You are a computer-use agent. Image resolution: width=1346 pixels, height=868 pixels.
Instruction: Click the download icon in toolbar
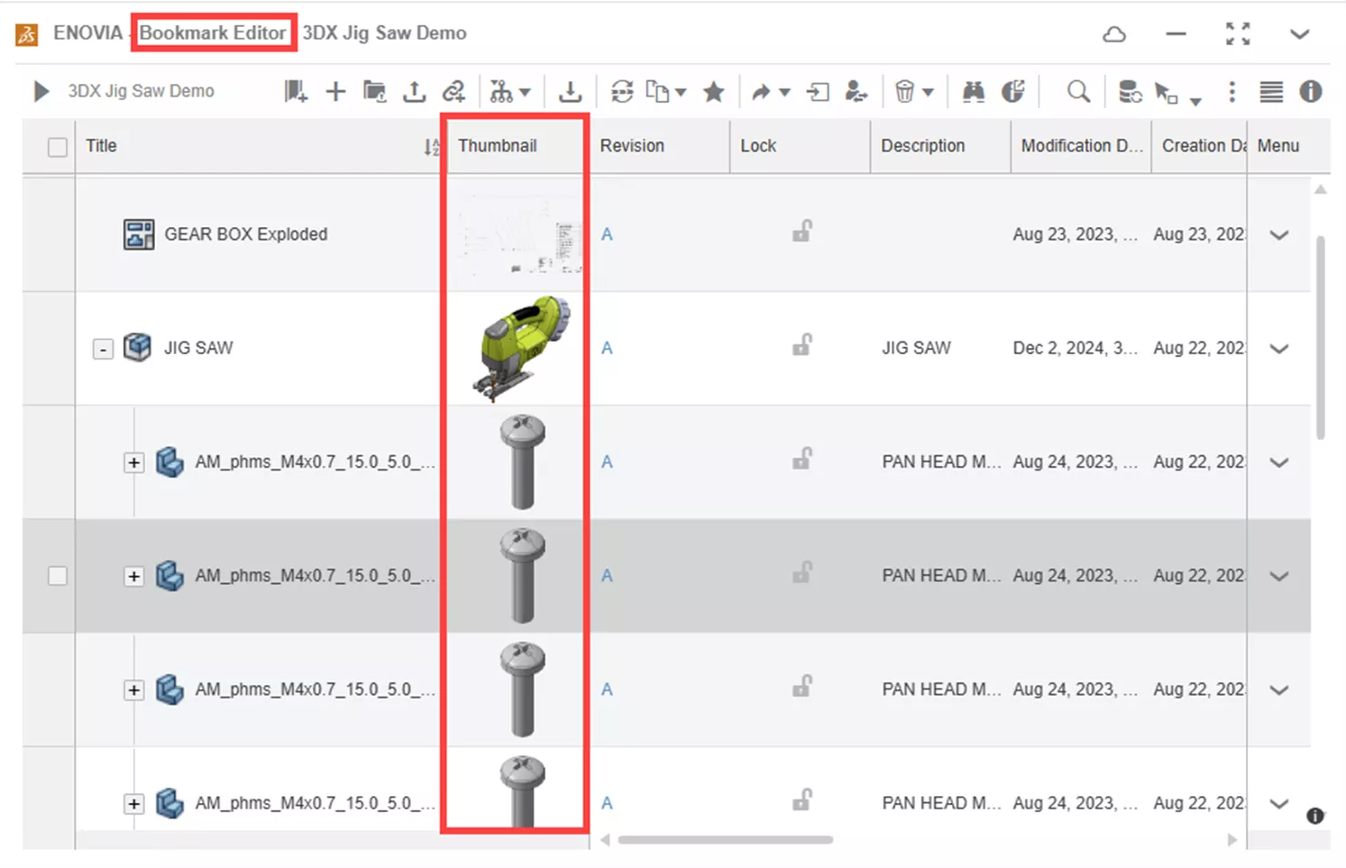570,91
